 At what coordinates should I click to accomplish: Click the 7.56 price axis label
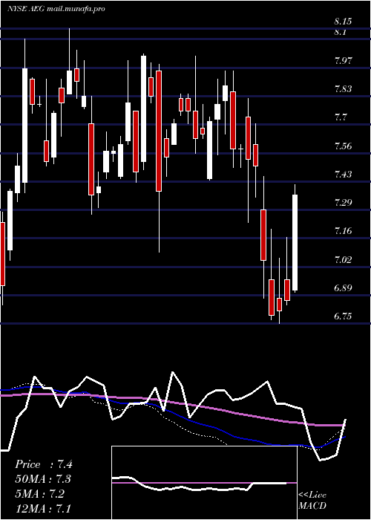pos(344,146)
